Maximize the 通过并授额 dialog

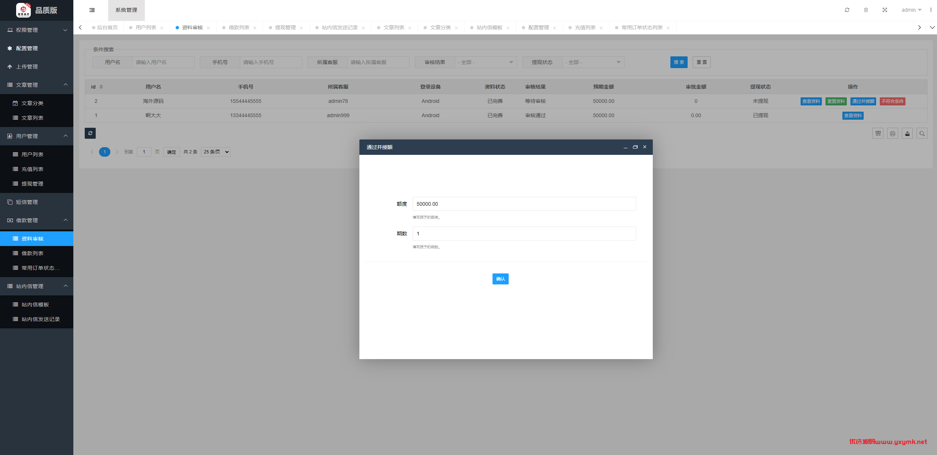635,147
